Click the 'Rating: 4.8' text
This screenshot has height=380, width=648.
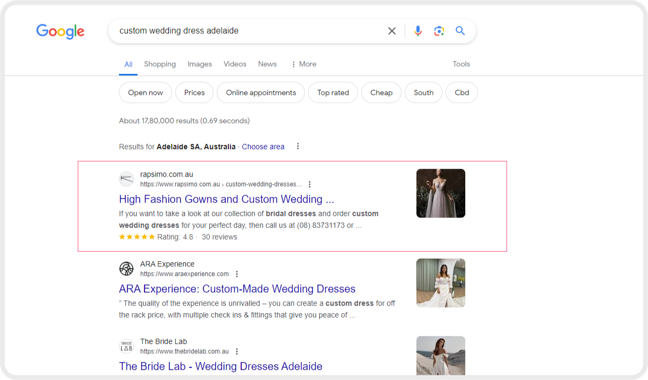(175, 237)
